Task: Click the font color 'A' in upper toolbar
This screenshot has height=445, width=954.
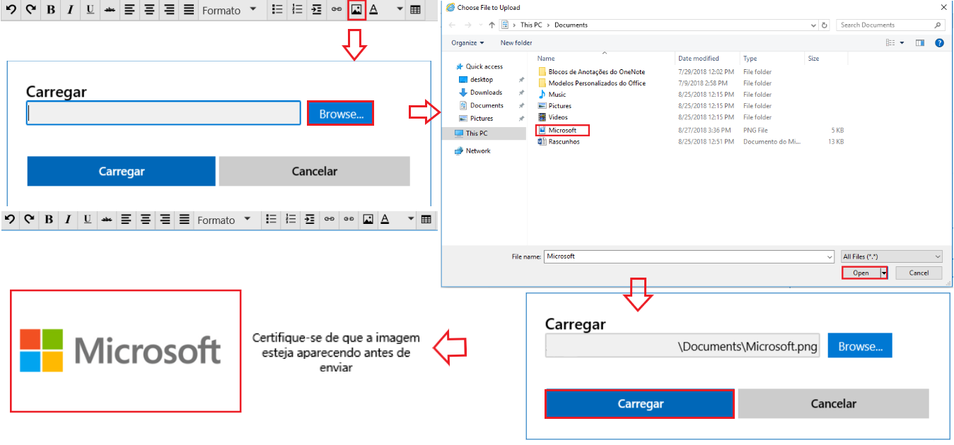Action: tap(373, 10)
